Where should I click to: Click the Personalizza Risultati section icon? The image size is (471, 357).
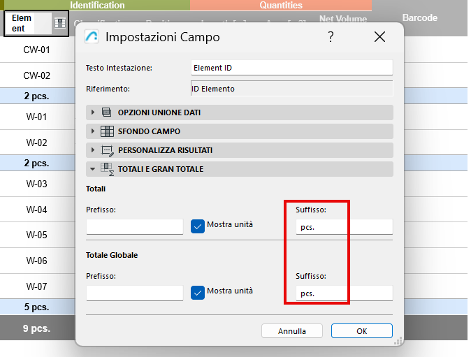point(107,150)
